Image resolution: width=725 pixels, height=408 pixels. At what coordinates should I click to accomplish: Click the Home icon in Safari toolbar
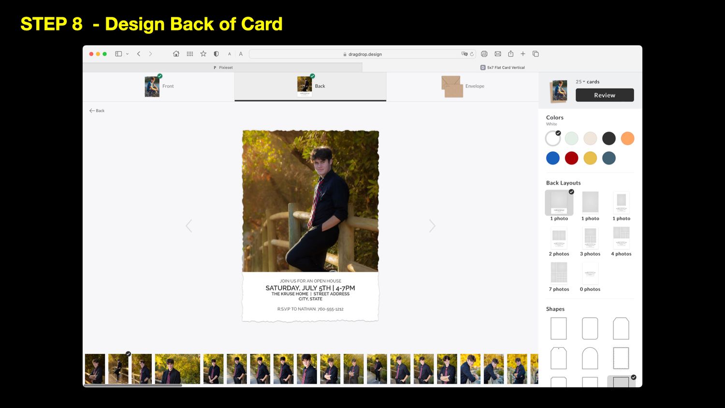(x=176, y=54)
